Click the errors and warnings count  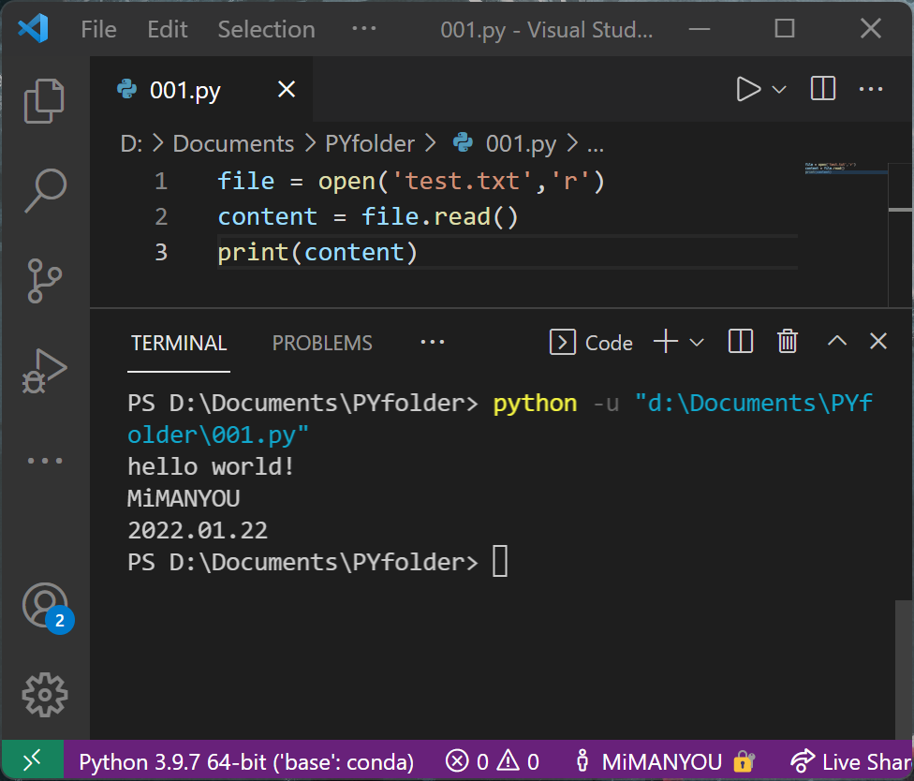(x=493, y=761)
